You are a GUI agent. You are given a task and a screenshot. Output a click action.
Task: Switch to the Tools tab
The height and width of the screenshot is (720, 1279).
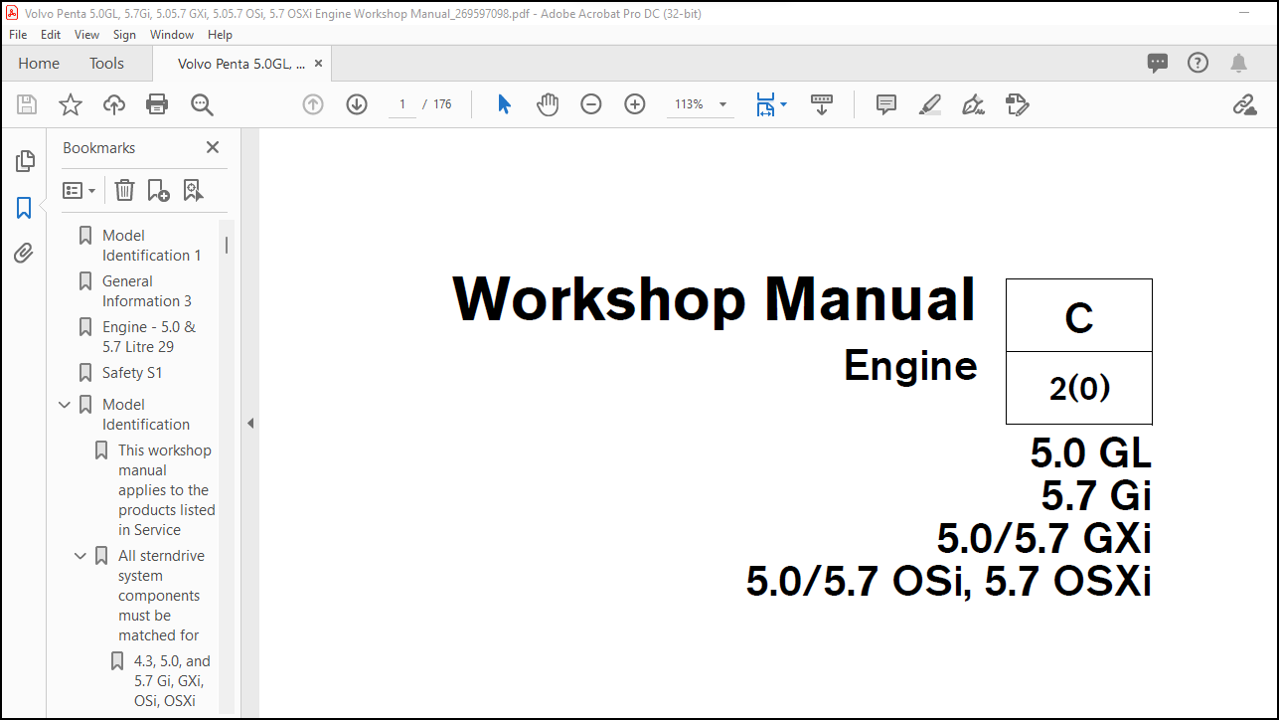click(106, 63)
